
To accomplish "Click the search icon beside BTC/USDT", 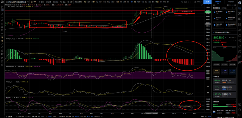I will 28,2.
